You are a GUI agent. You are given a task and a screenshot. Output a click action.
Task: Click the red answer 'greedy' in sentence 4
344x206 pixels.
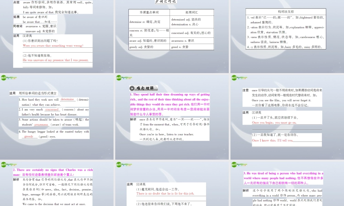(x=29, y=136)
